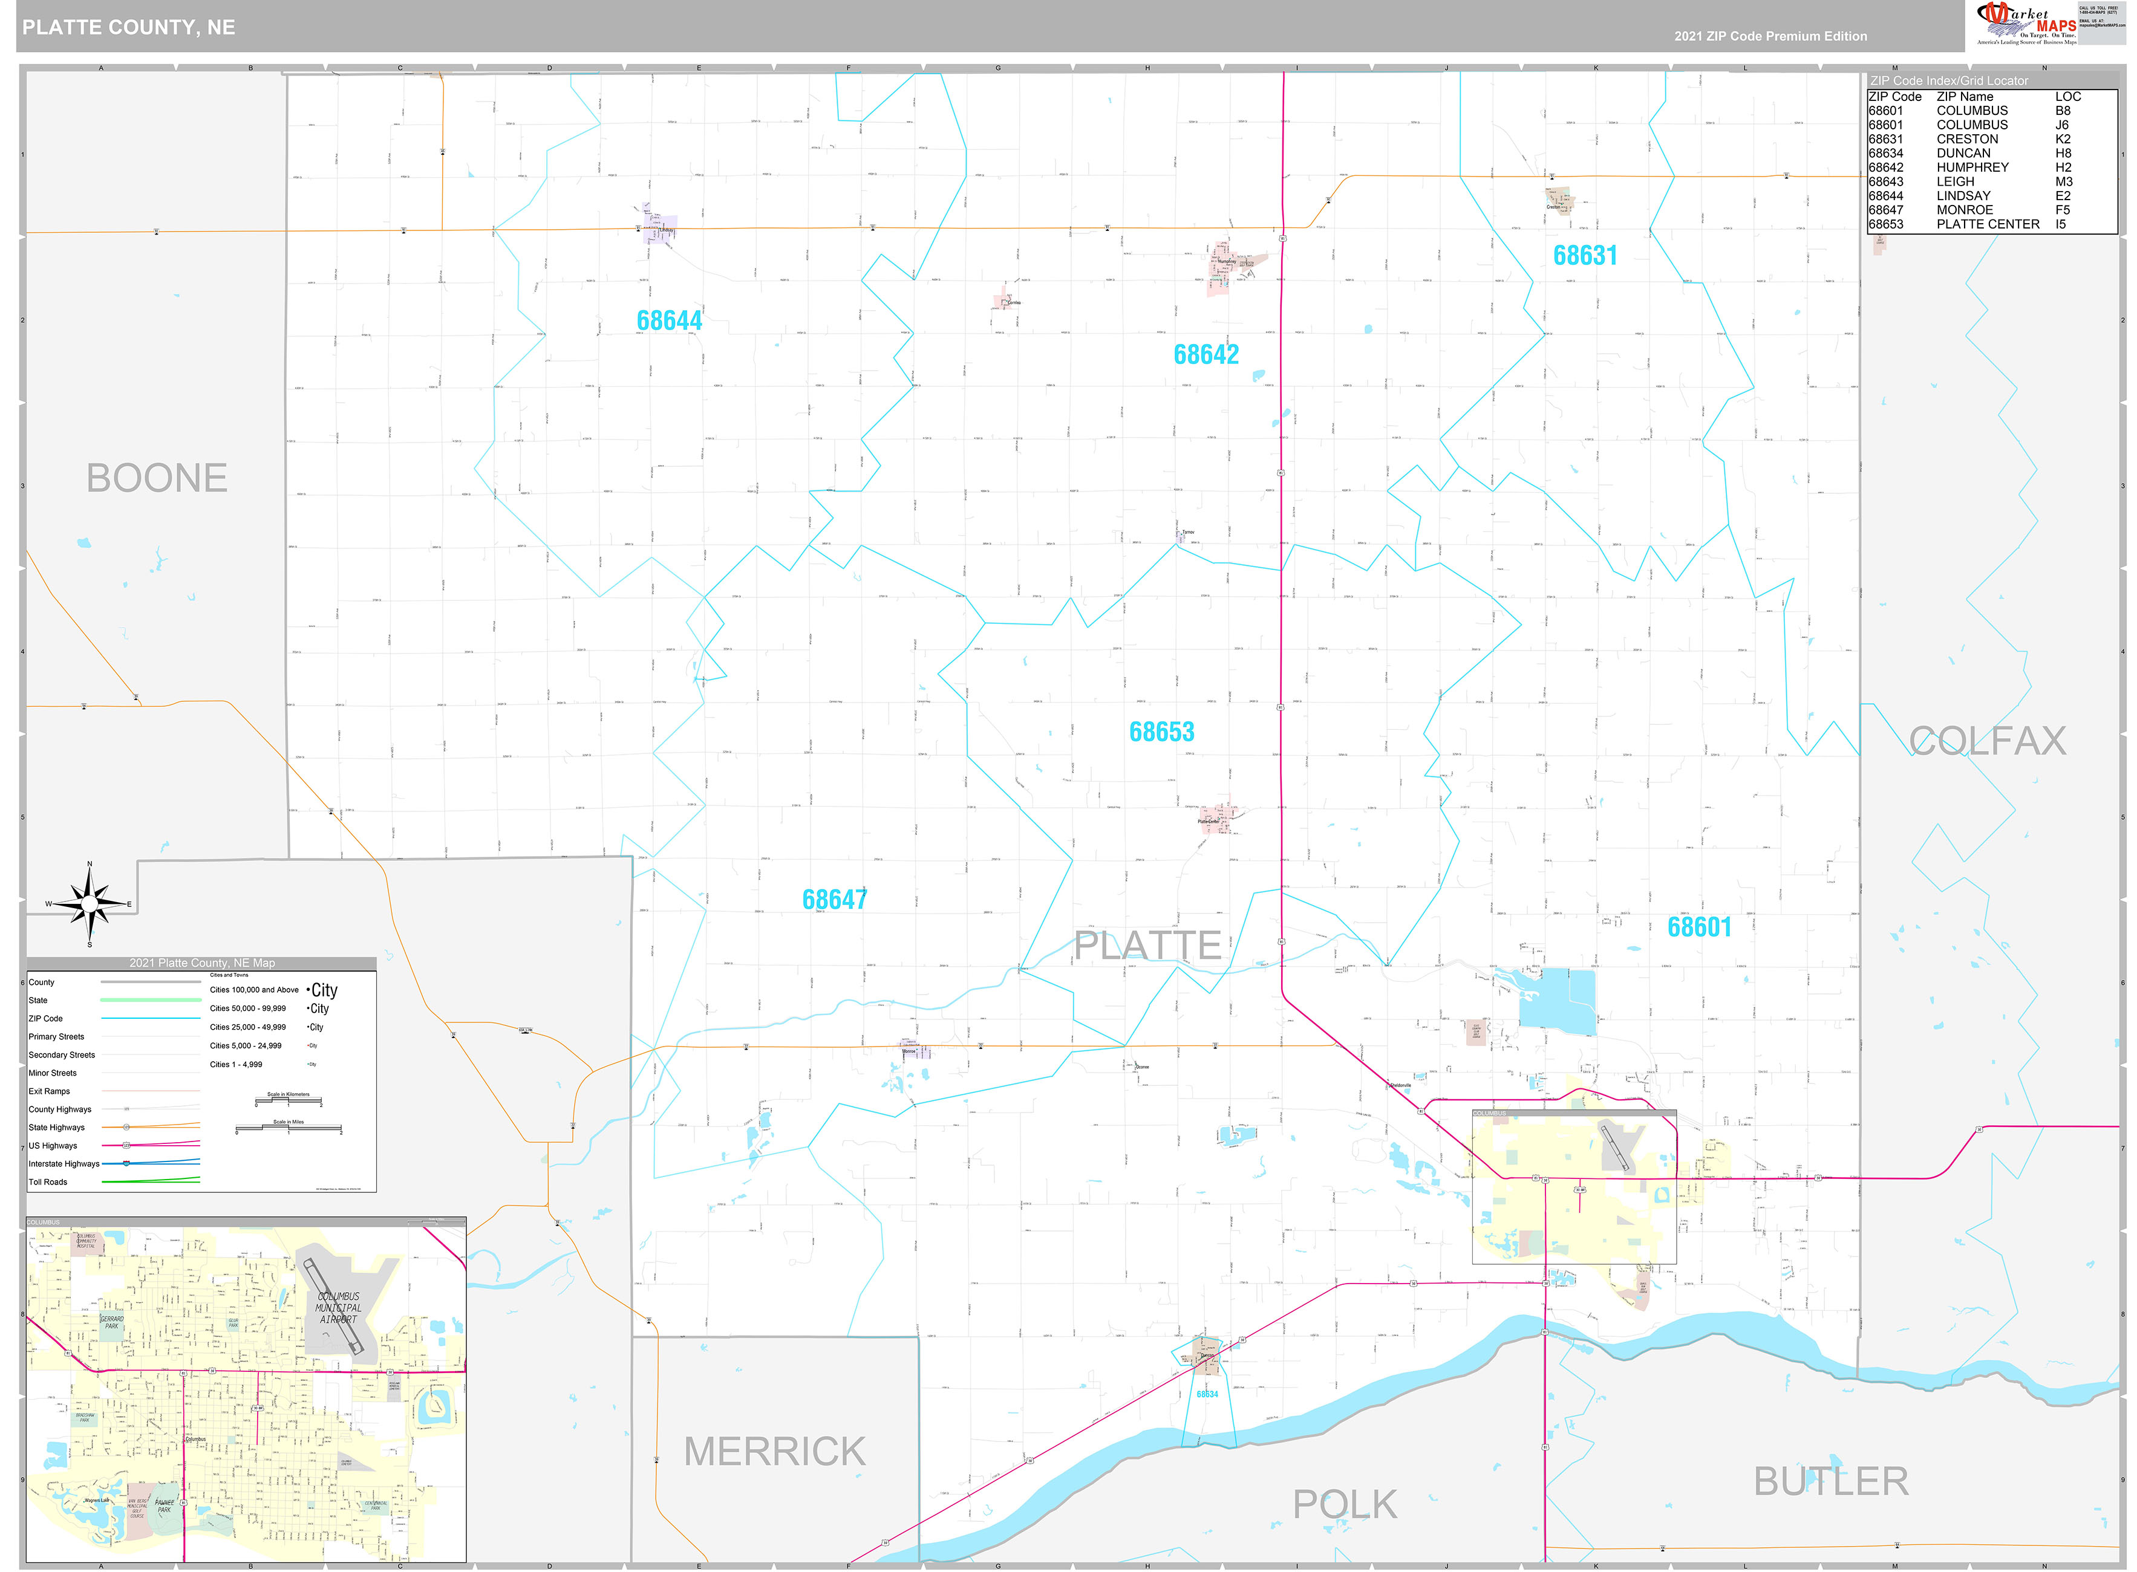Image resolution: width=2137 pixels, height=1572 pixels.
Task: Select the State Highways route marker in legend
Action: [126, 1128]
